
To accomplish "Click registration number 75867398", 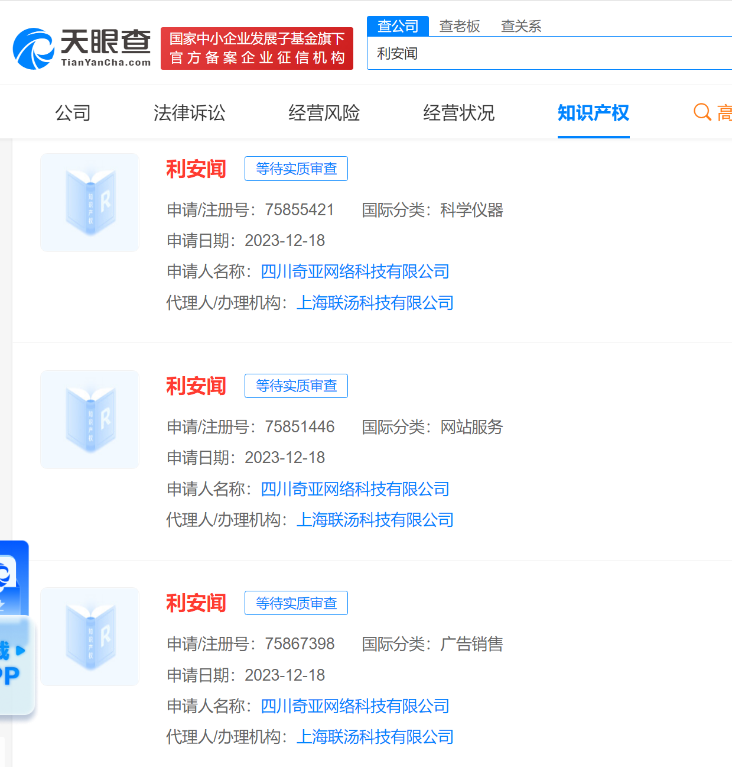I will coord(300,644).
